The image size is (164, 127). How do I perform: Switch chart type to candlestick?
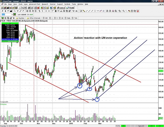point(5,11)
